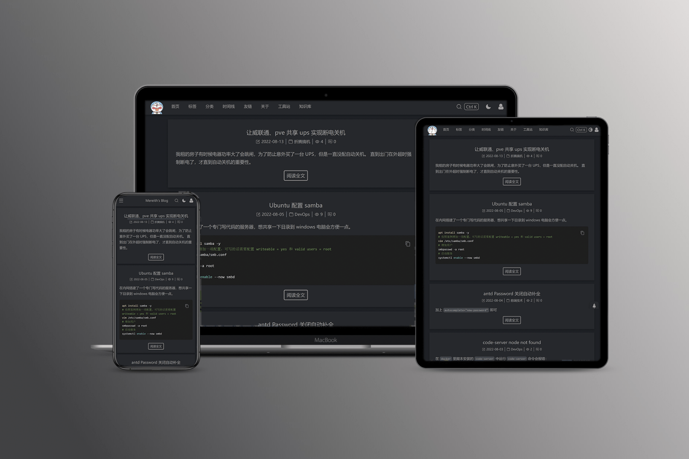Open 时间线 in laptop navbar
The image size is (689, 459).
[x=229, y=107]
